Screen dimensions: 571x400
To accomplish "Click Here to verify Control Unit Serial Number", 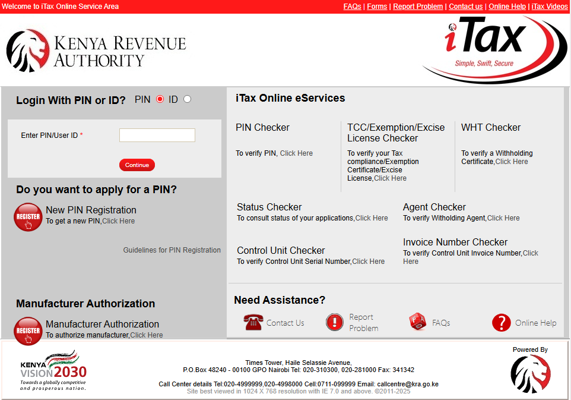I will click(x=368, y=261).
